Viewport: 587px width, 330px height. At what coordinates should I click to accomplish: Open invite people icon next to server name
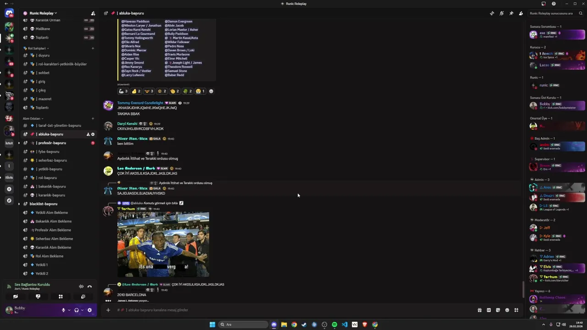pos(93,13)
